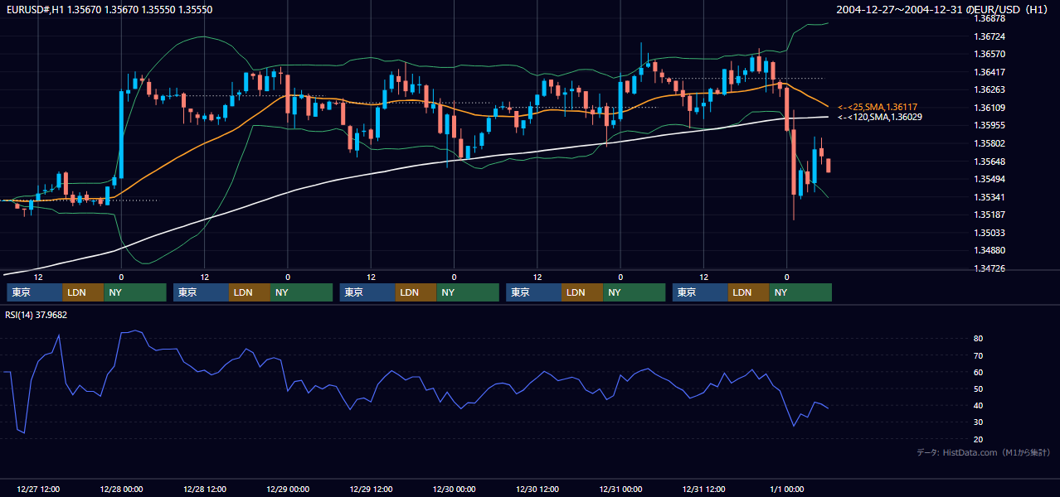Click the RSI 40 level label
The height and width of the screenshot is (497, 1060).
tap(979, 405)
